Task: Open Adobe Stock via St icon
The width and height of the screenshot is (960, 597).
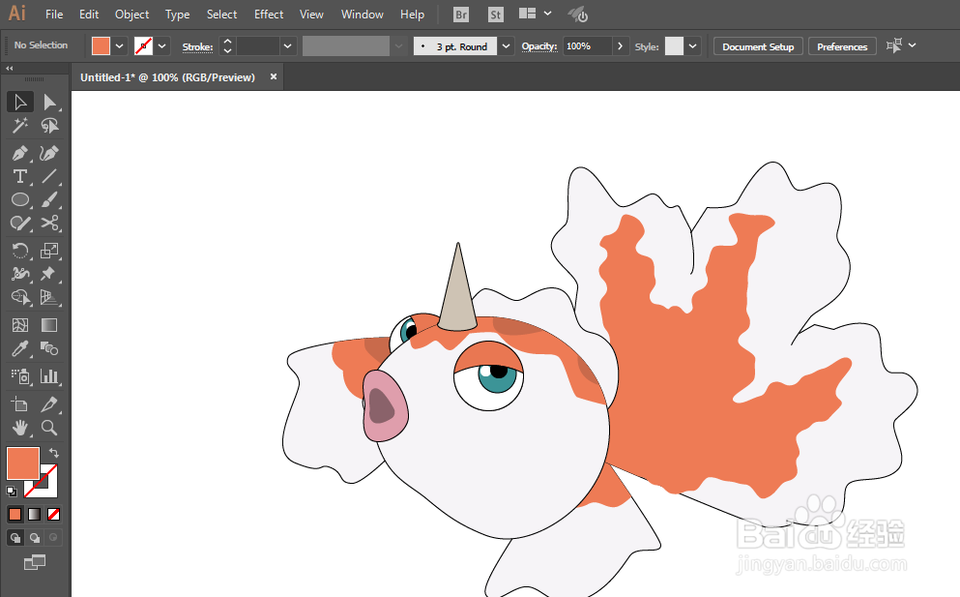Action: pos(495,15)
